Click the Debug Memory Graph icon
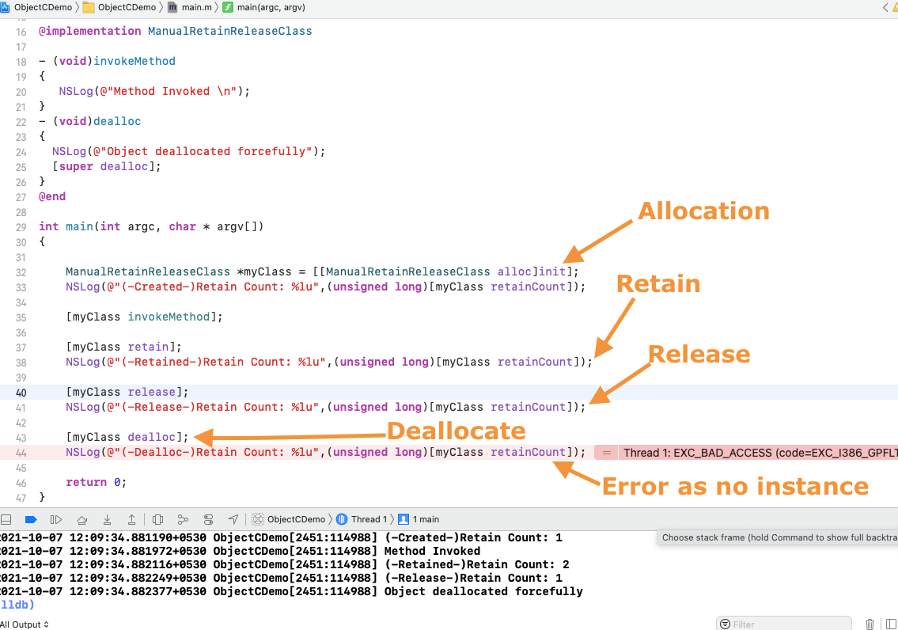This screenshot has height=630, width=898. point(183,519)
